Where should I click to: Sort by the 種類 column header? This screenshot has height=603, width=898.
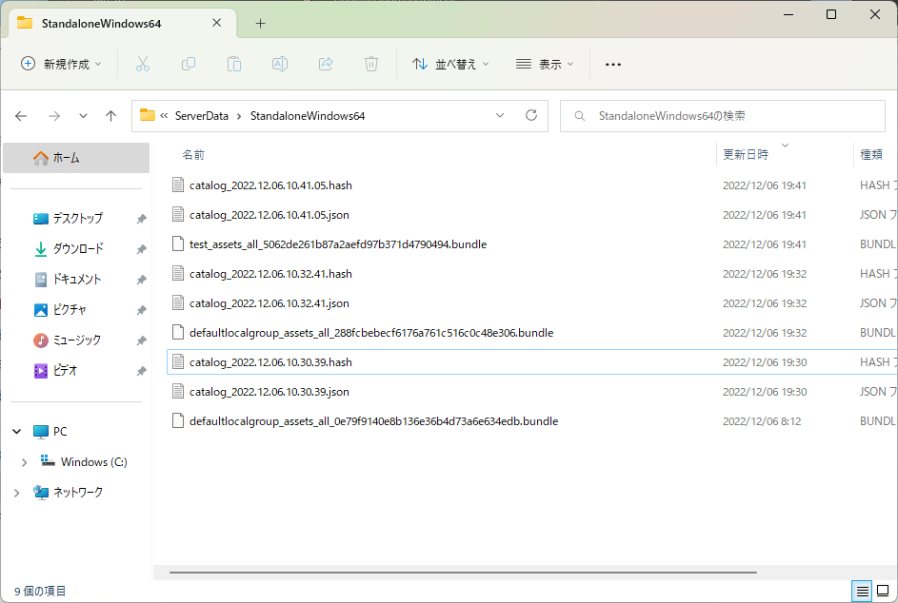(x=871, y=154)
